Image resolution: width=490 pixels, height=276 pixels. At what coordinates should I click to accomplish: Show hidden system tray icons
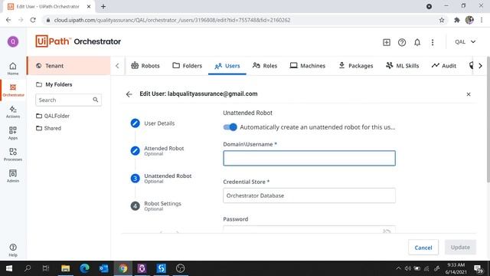click(398, 268)
